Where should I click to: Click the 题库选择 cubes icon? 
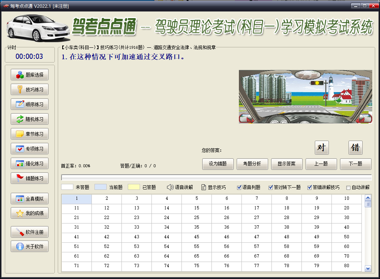(20, 75)
